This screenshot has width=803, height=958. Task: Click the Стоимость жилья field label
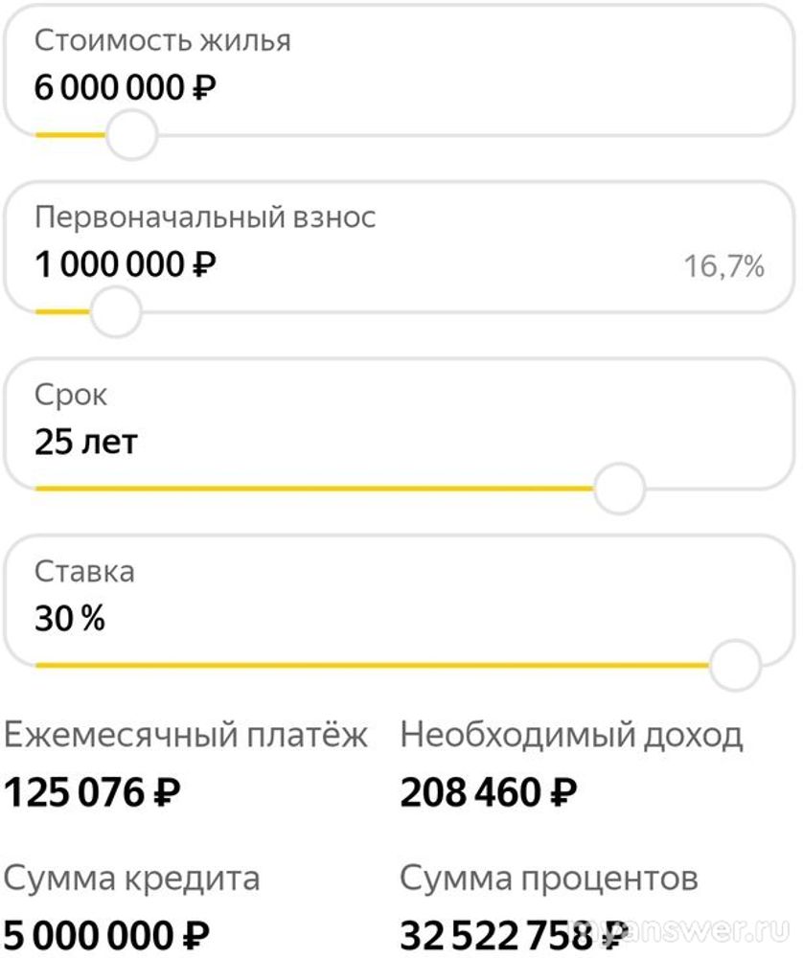(x=163, y=41)
